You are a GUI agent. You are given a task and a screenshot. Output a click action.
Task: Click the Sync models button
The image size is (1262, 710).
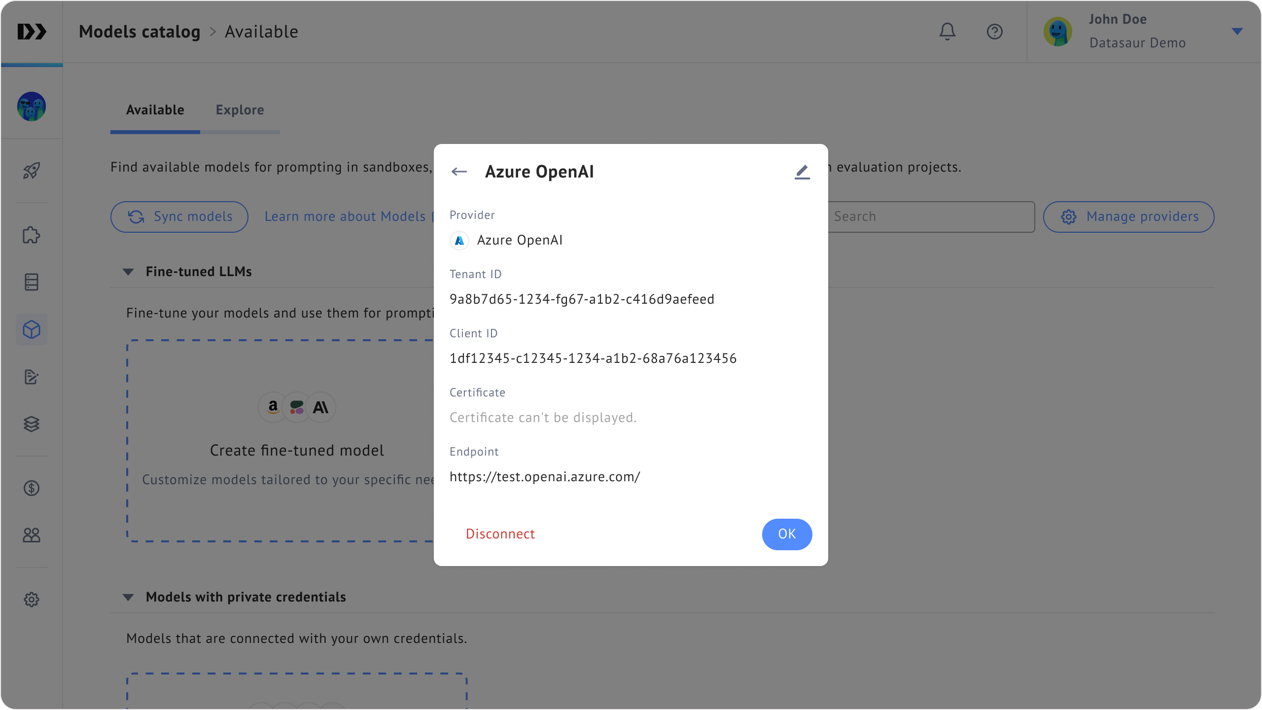(179, 216)
